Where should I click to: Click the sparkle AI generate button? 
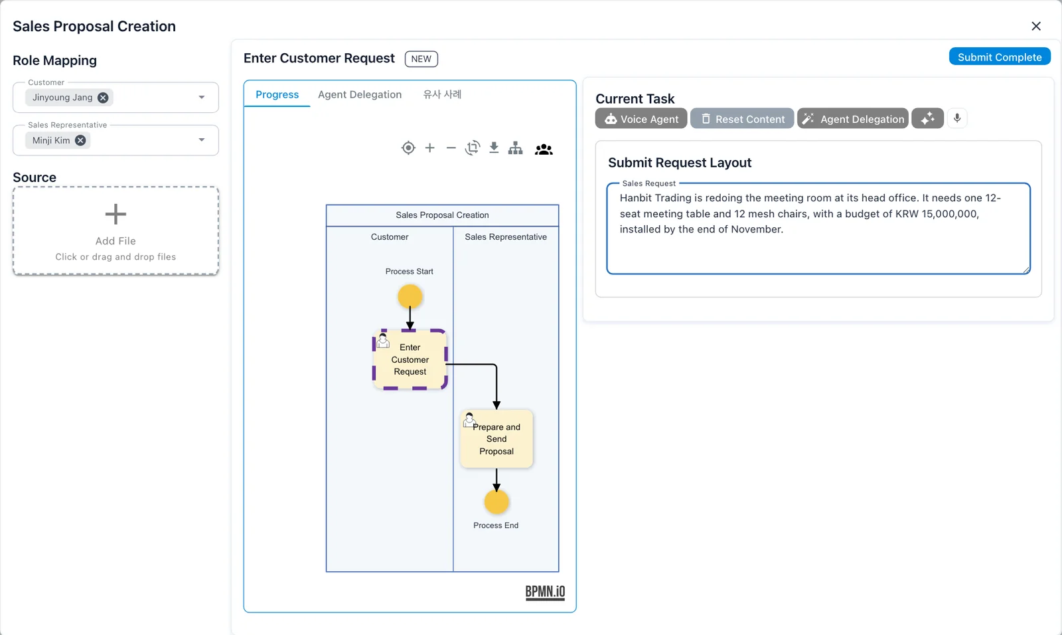(927, 118)
